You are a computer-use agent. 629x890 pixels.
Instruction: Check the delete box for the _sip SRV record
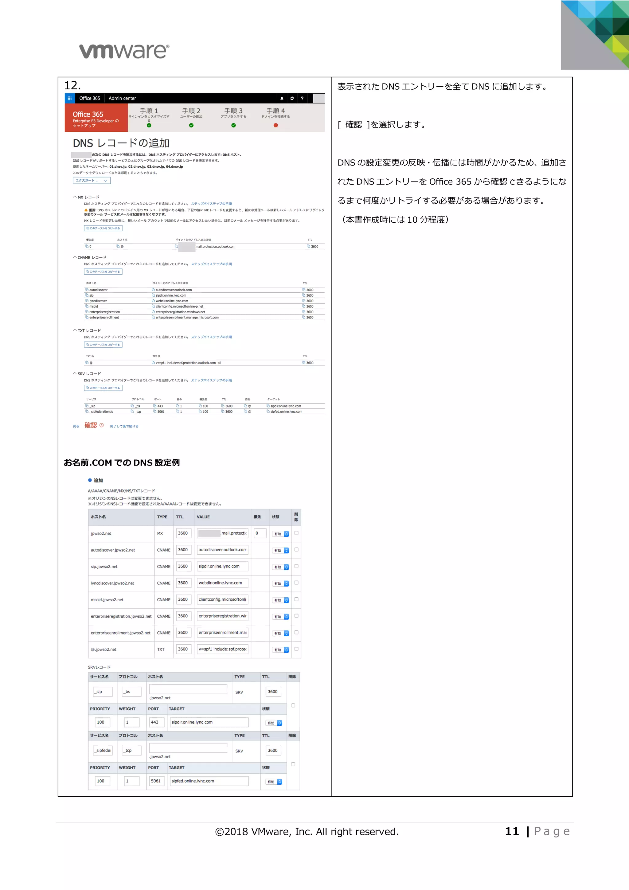[293, 705]
